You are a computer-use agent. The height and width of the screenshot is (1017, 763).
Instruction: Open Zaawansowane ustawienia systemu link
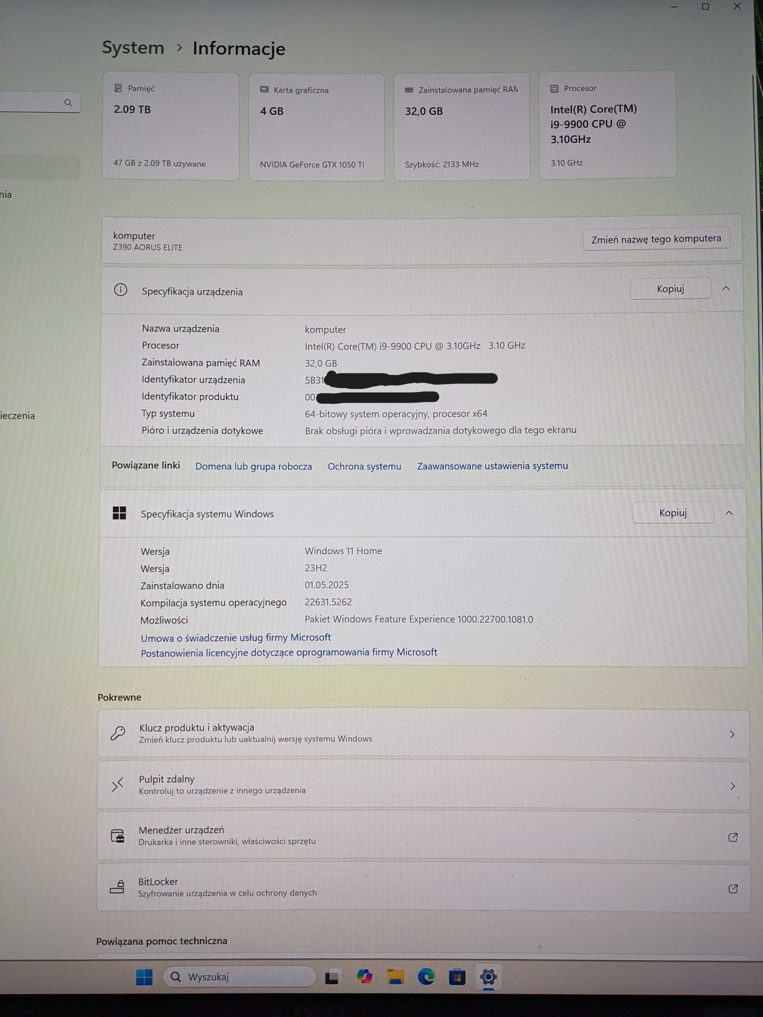coord(492,466)
